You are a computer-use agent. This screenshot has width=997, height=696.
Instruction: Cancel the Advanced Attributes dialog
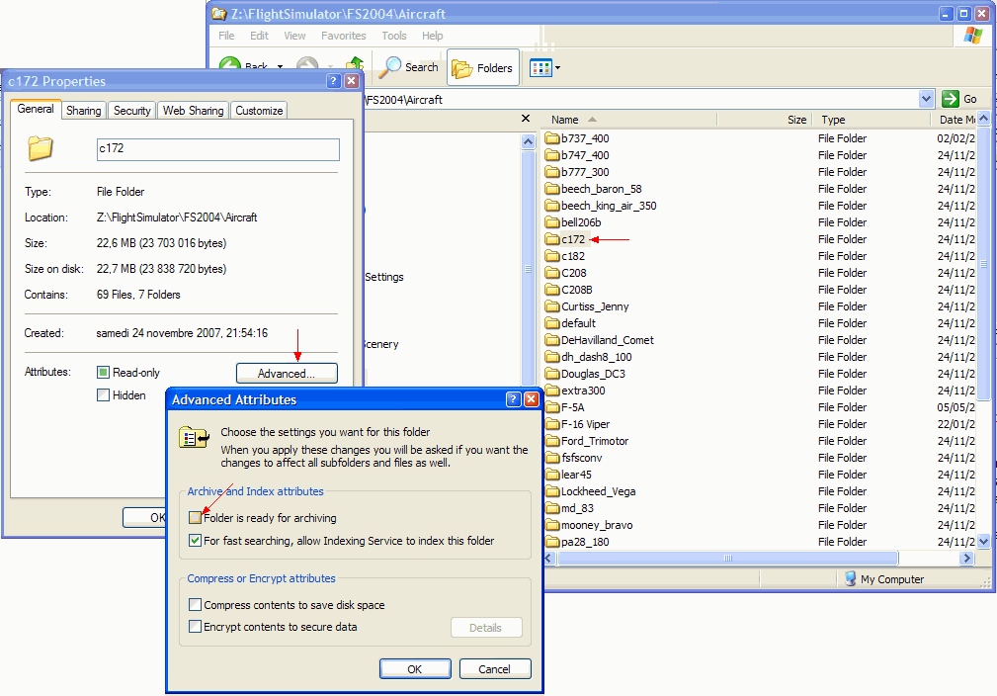(x=494, y=669)
